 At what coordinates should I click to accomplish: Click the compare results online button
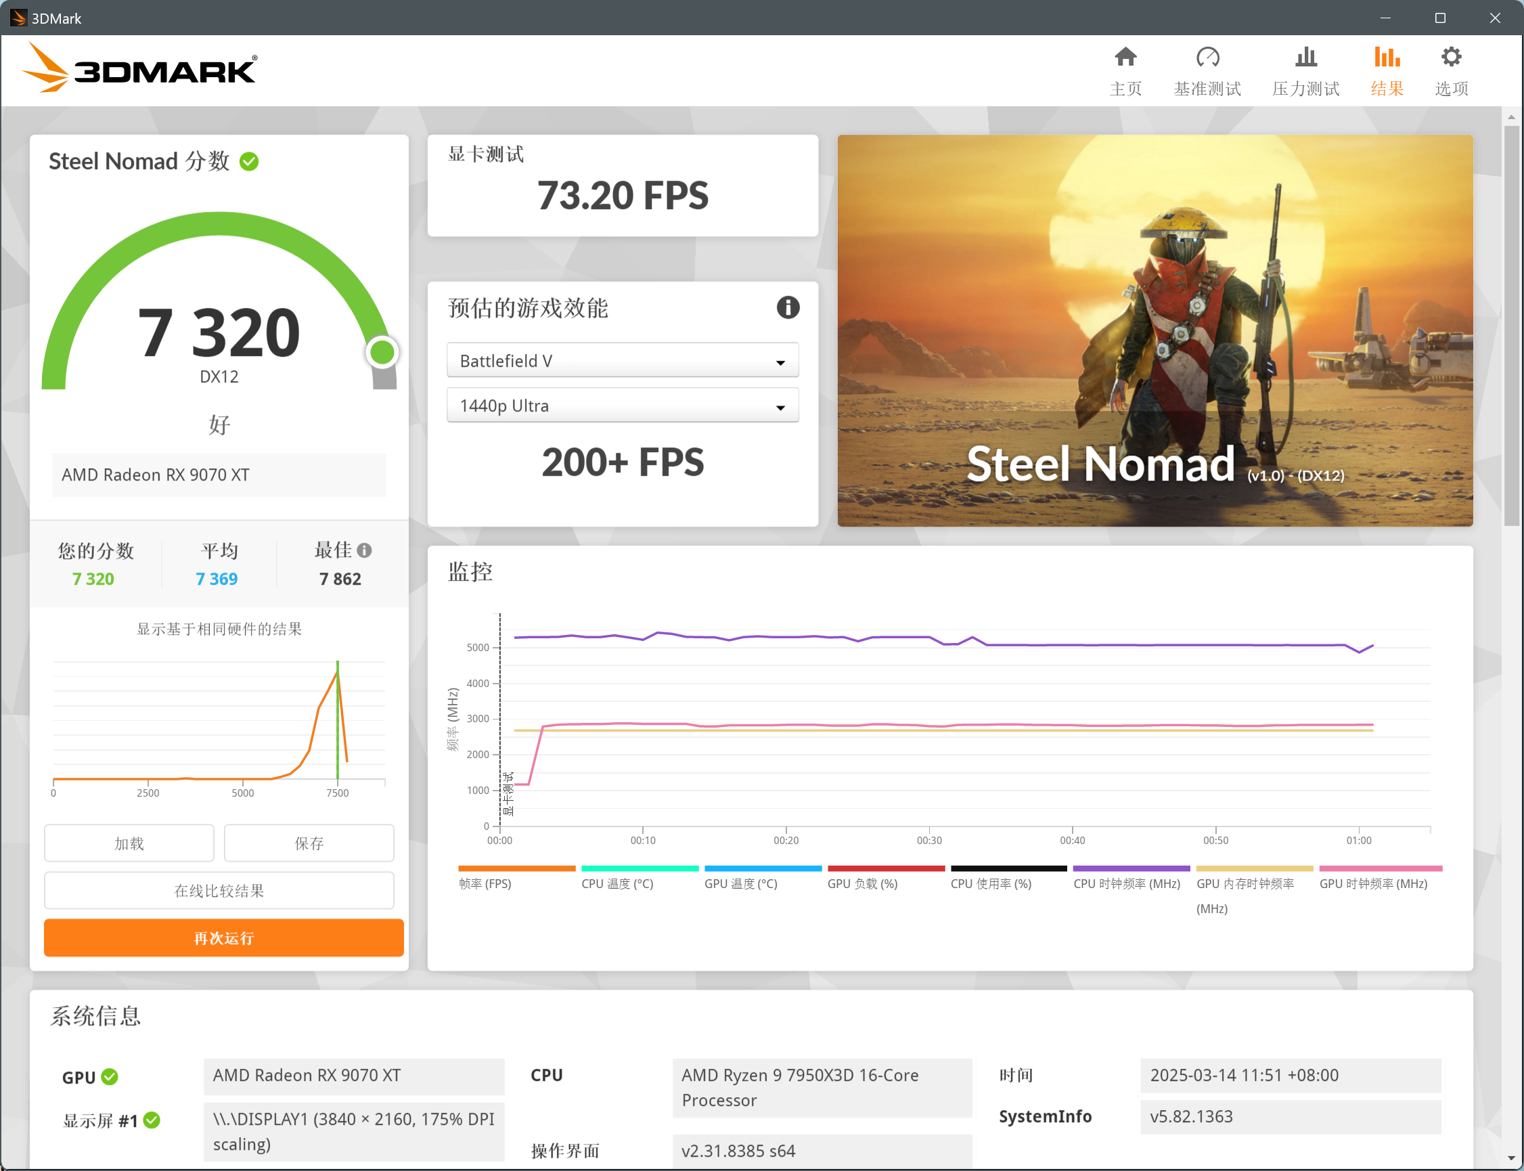[x=219, y=890]
